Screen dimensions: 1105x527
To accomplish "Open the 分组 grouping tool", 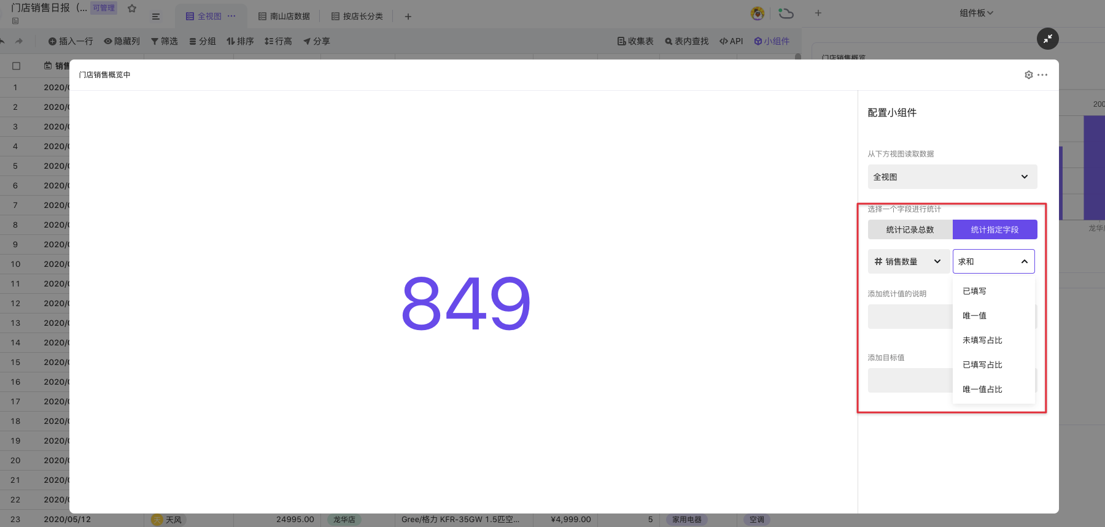I will tap(202, 41).
